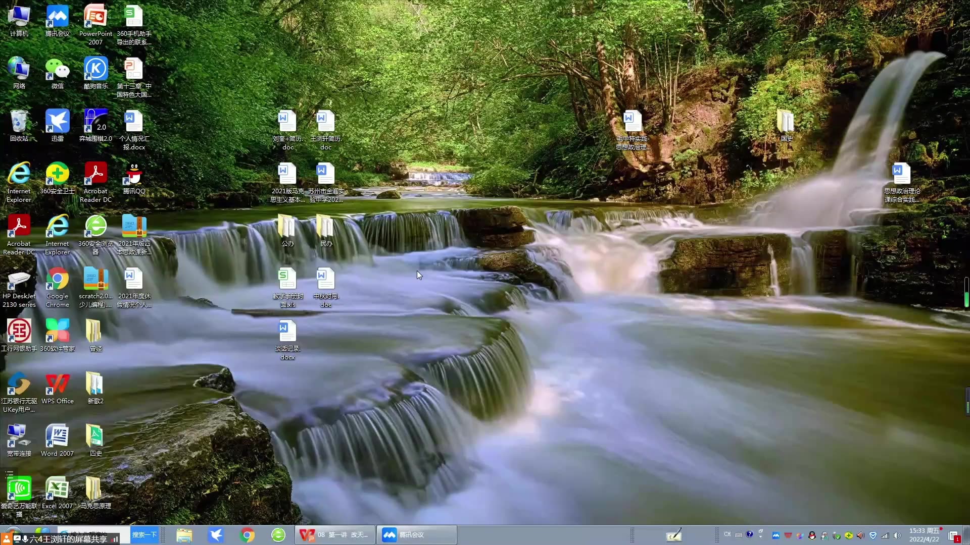Open 工行网银助手 shortcut
The height and width of the screenshot is (545, 970).
(19, 336)
